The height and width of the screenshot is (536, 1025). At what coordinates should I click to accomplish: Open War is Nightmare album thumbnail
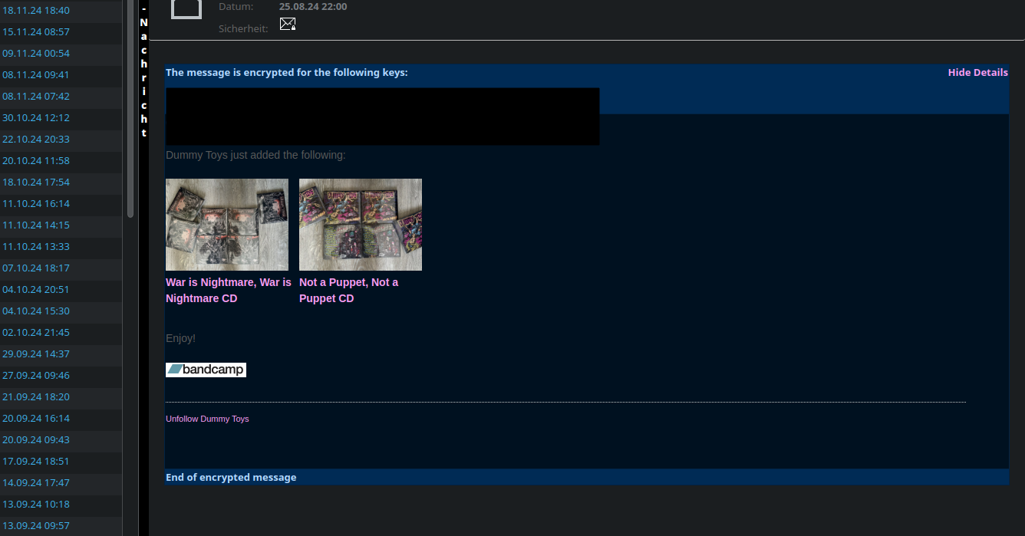(x=227, y=225)
